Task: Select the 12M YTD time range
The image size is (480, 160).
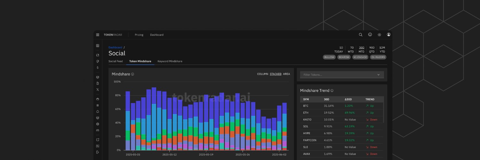Action: click(382, 50)
